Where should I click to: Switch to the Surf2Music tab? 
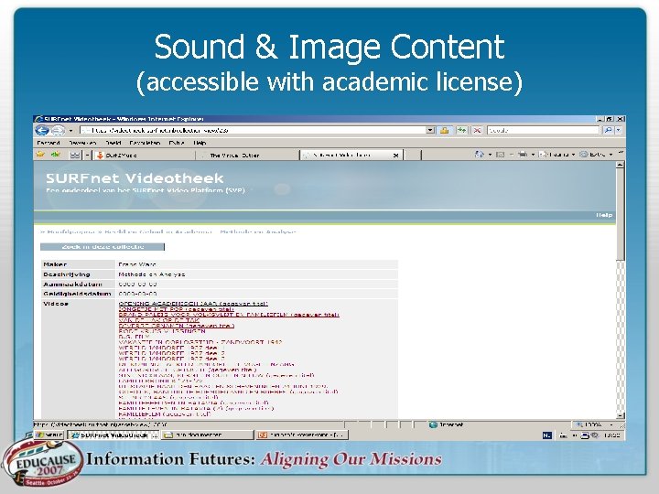[x=145, y=155]
